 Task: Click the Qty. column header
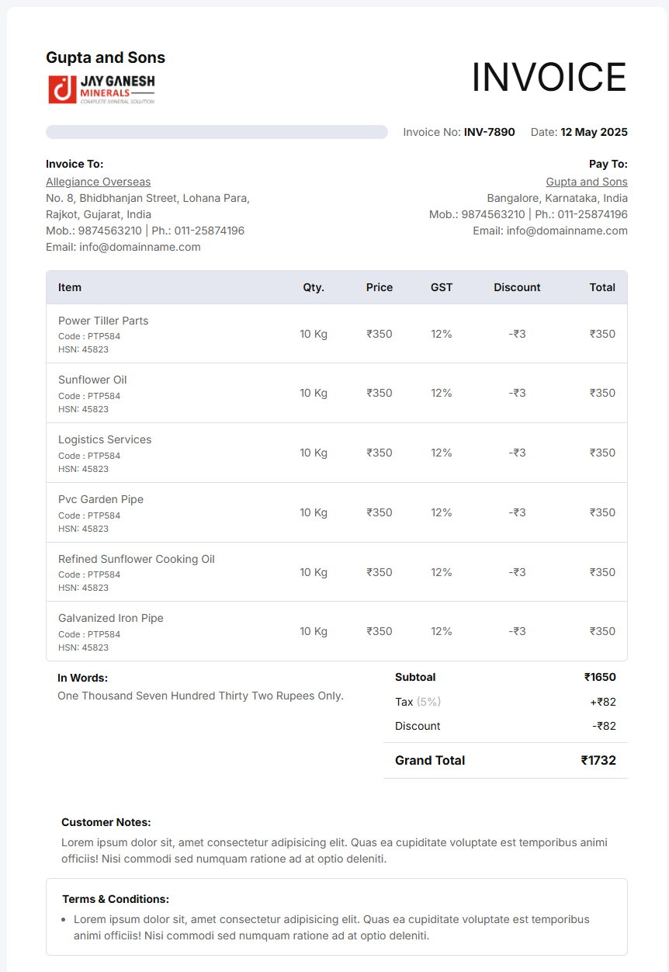(314, 287)
